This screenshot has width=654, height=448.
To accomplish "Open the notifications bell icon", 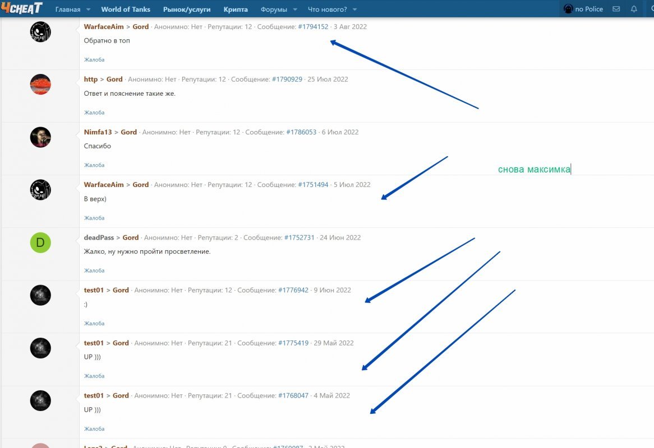I will pos(634,10).
